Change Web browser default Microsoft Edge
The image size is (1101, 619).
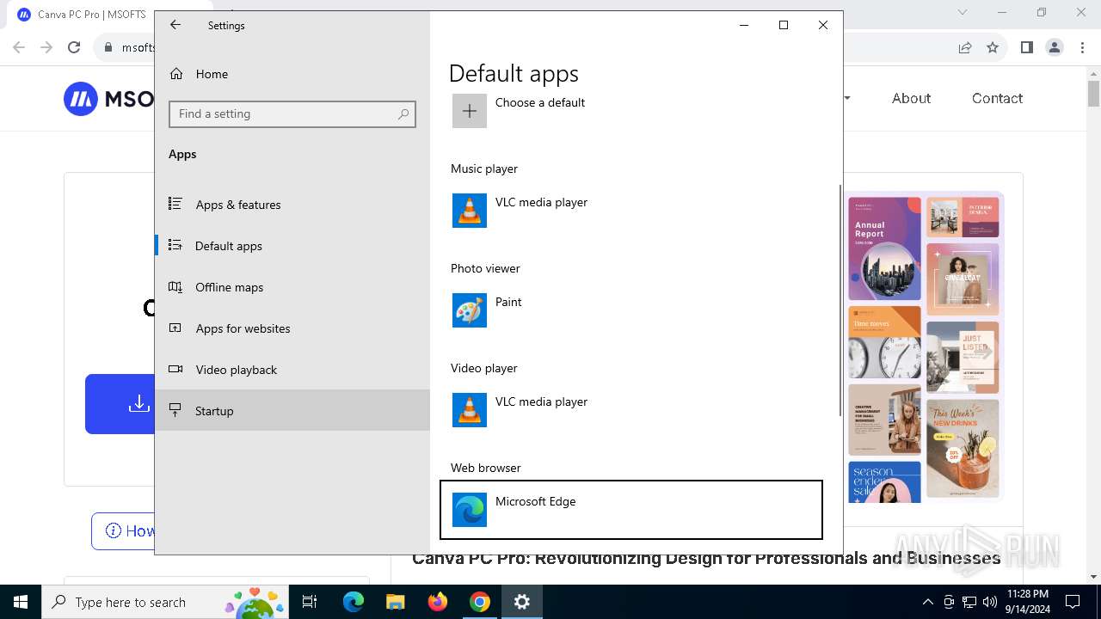631,510
